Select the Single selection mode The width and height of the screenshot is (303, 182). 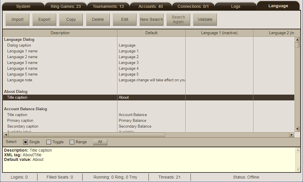pyautogui.click(x=26, y=142)
